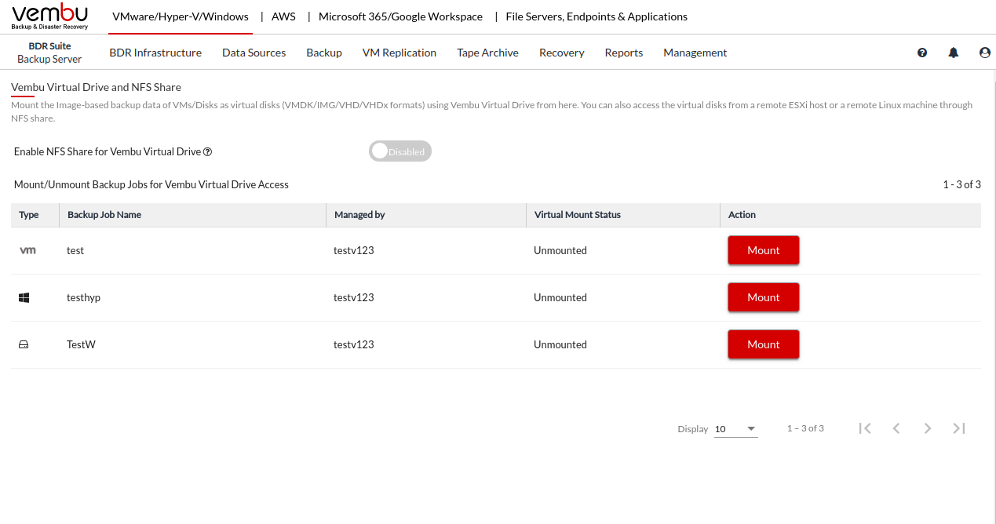This screenshot has width=996, height=524.
Task: Click the VMware type icon for test job
Action: [27, 250]
